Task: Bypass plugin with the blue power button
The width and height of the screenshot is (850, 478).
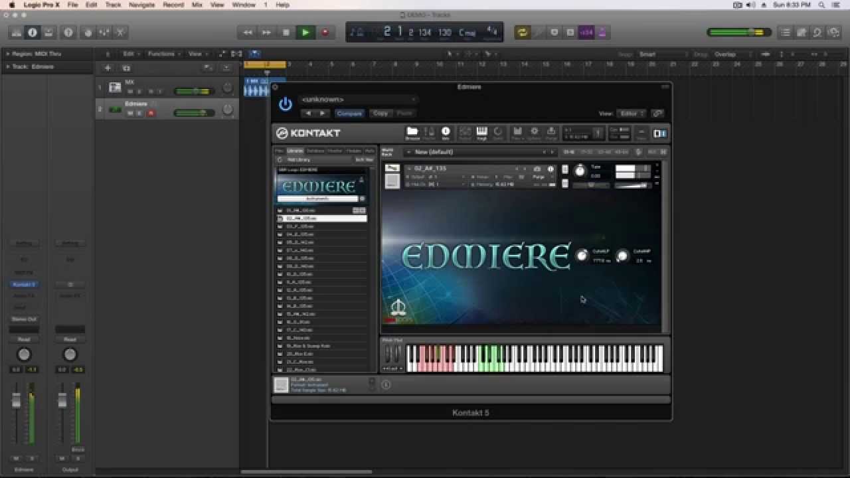Action: tap(286, 104)
